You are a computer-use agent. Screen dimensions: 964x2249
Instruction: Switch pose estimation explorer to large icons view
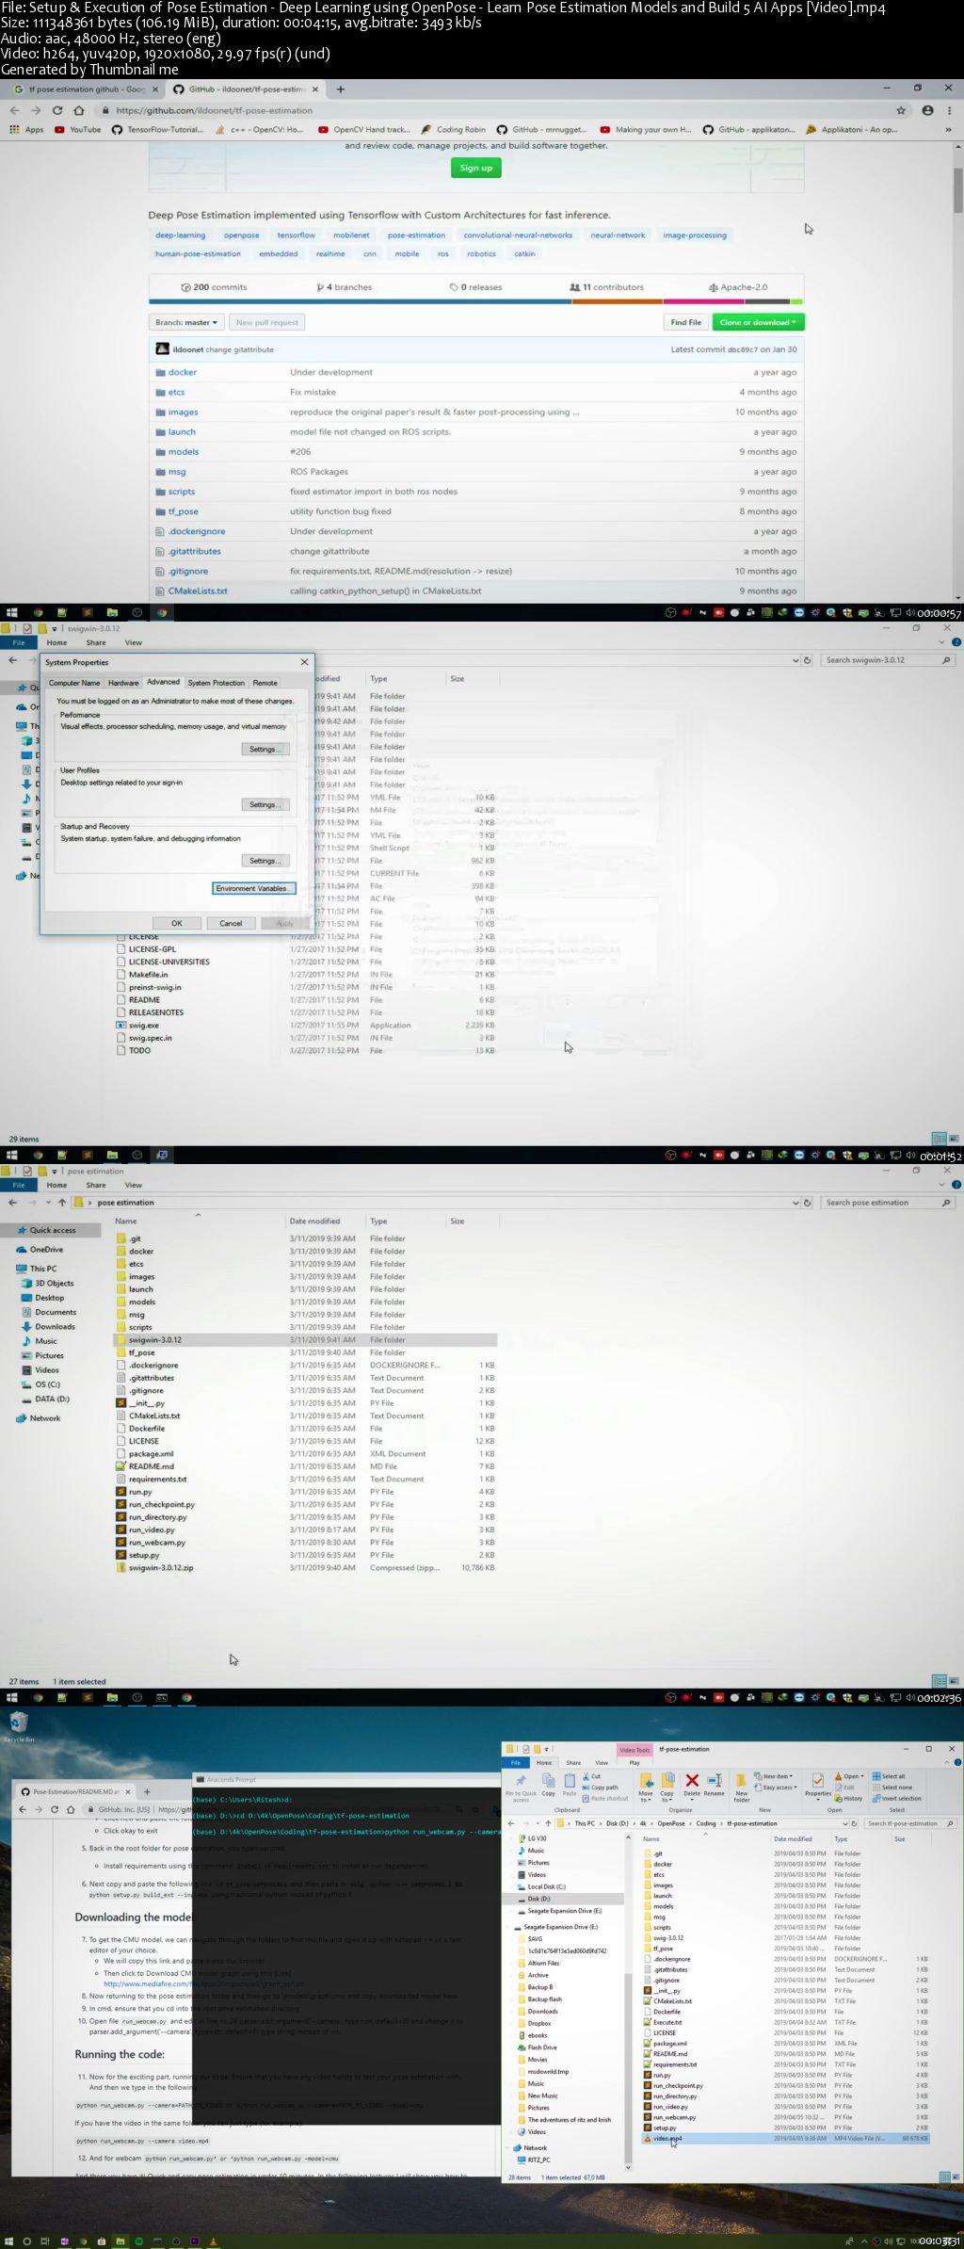pos(954,1681)
